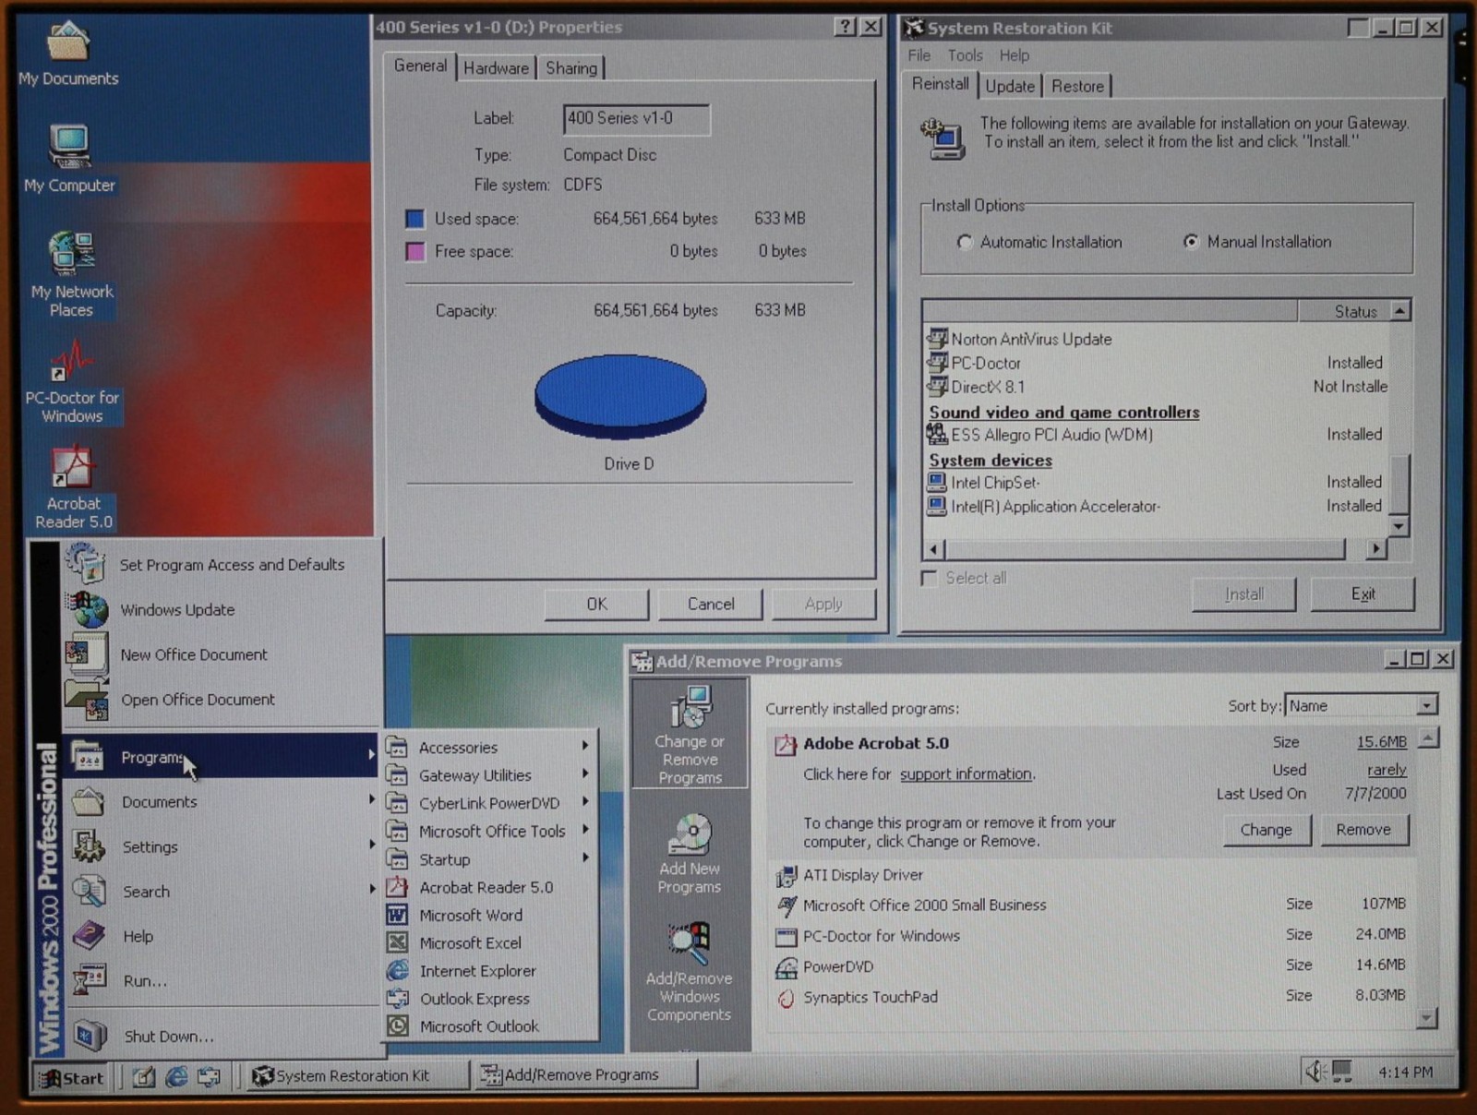Select Norton AntiVirus Update list item
Screen dimensions: 1477x1115
tap(1031, 339)
